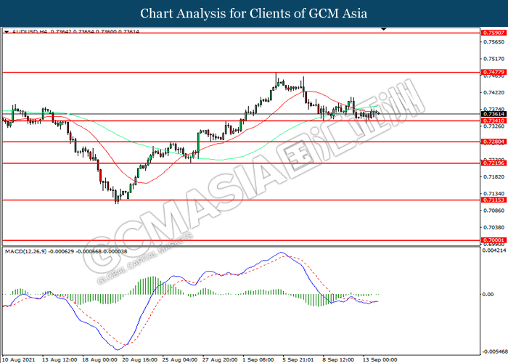Click the 0.74220 price axis value
The height and width of the screenshot is (363, 508).
494,92
